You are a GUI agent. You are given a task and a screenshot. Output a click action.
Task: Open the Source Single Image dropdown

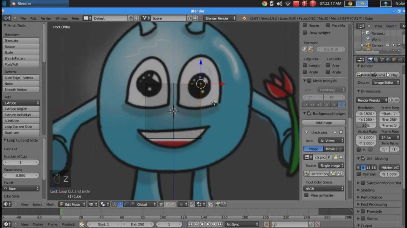[x=332, y=166]
